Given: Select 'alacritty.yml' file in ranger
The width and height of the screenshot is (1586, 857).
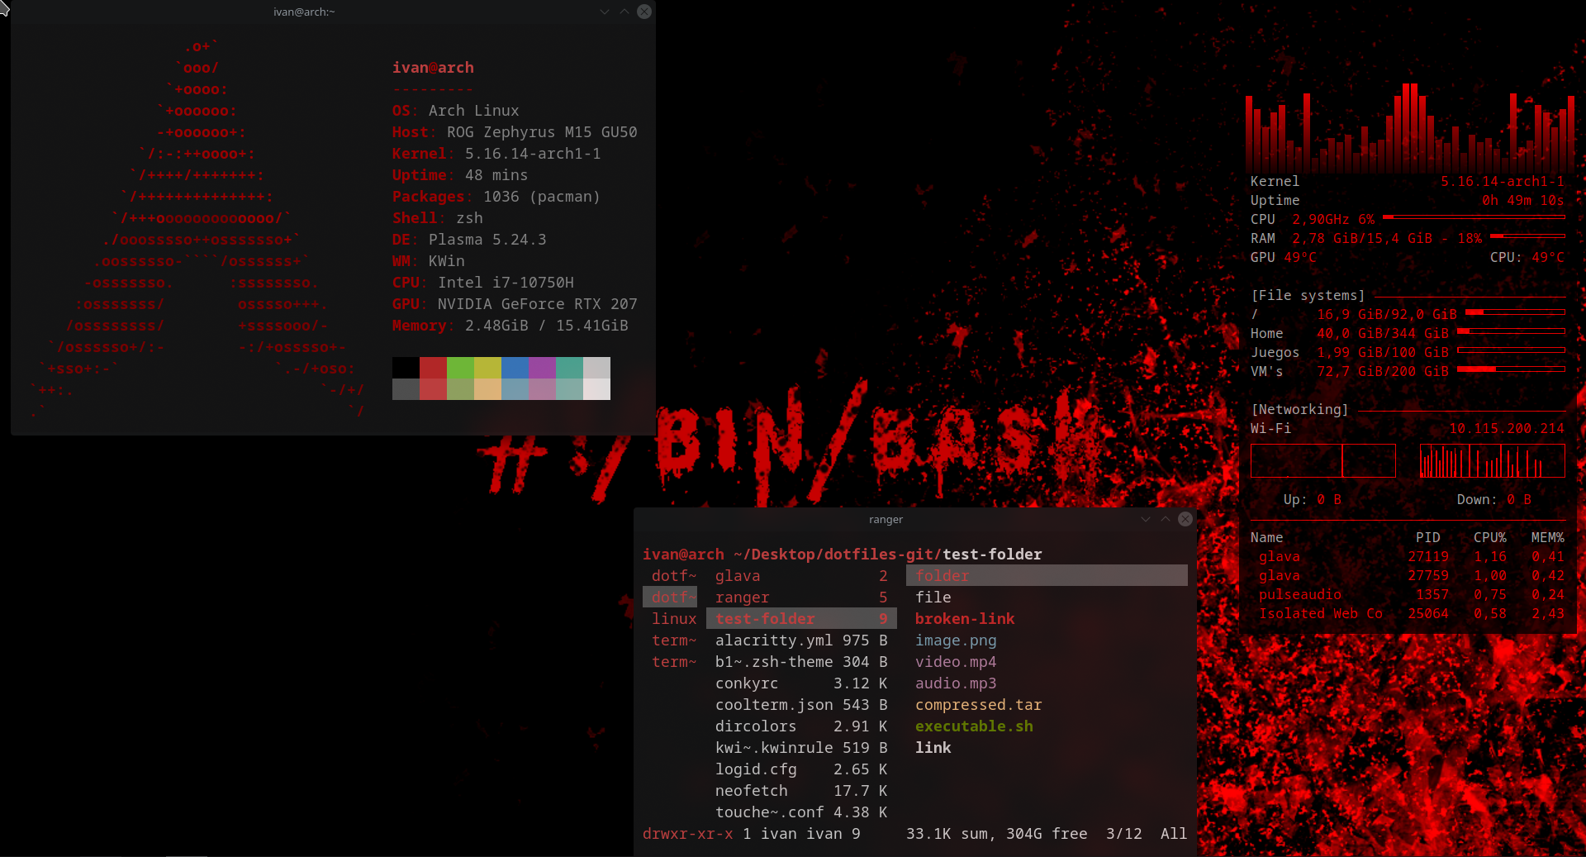Looking at the screenshot, I should (x=801, y=640).
